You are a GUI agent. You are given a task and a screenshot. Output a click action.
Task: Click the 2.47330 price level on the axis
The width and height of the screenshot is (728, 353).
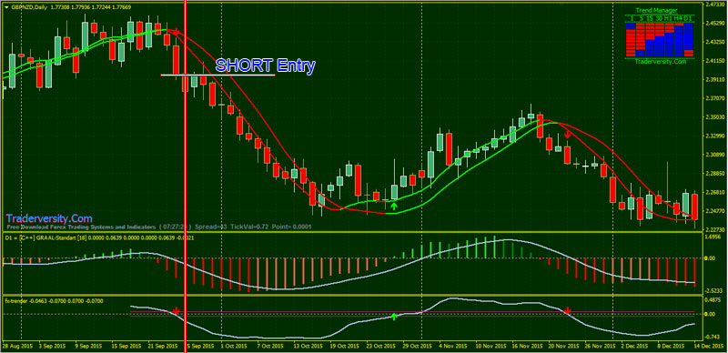click(715, 5)
